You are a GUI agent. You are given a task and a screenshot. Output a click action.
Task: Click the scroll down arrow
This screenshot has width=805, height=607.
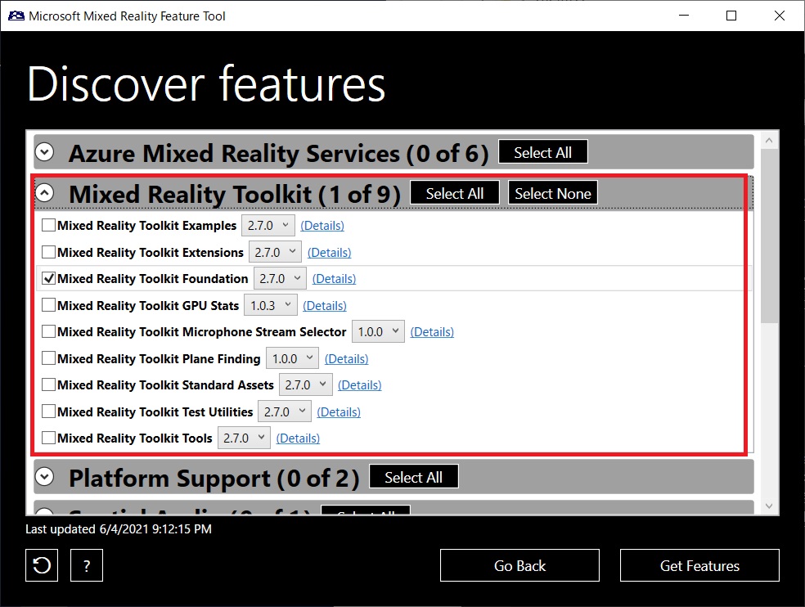[x=769, y=506]
